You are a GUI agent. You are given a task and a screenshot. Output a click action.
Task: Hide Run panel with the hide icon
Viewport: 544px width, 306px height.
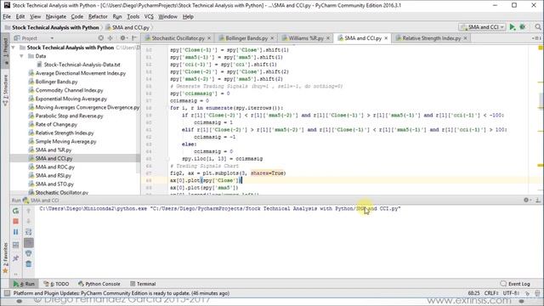coord(538,201)
